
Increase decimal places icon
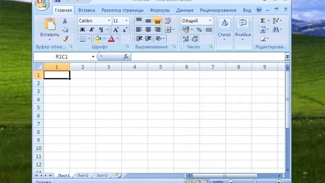tap(185, 39)
